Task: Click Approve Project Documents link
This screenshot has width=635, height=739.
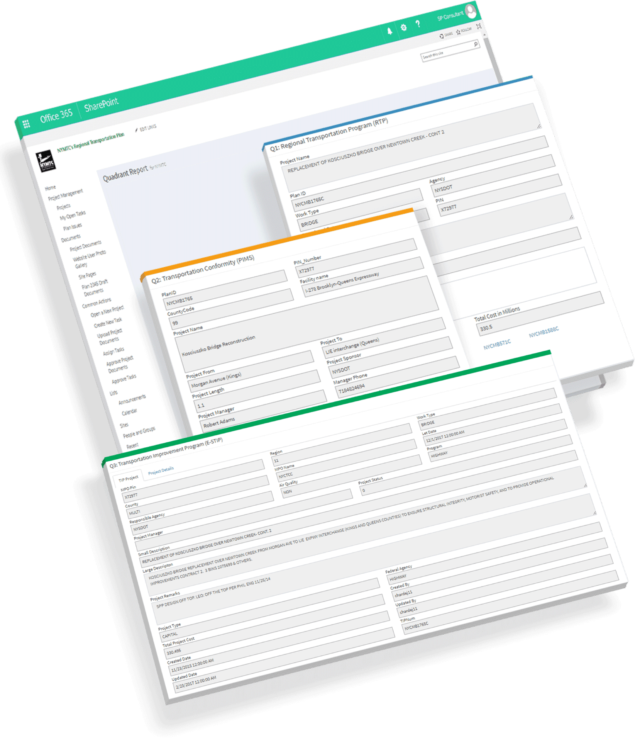Action: click(x=119, y=364)
